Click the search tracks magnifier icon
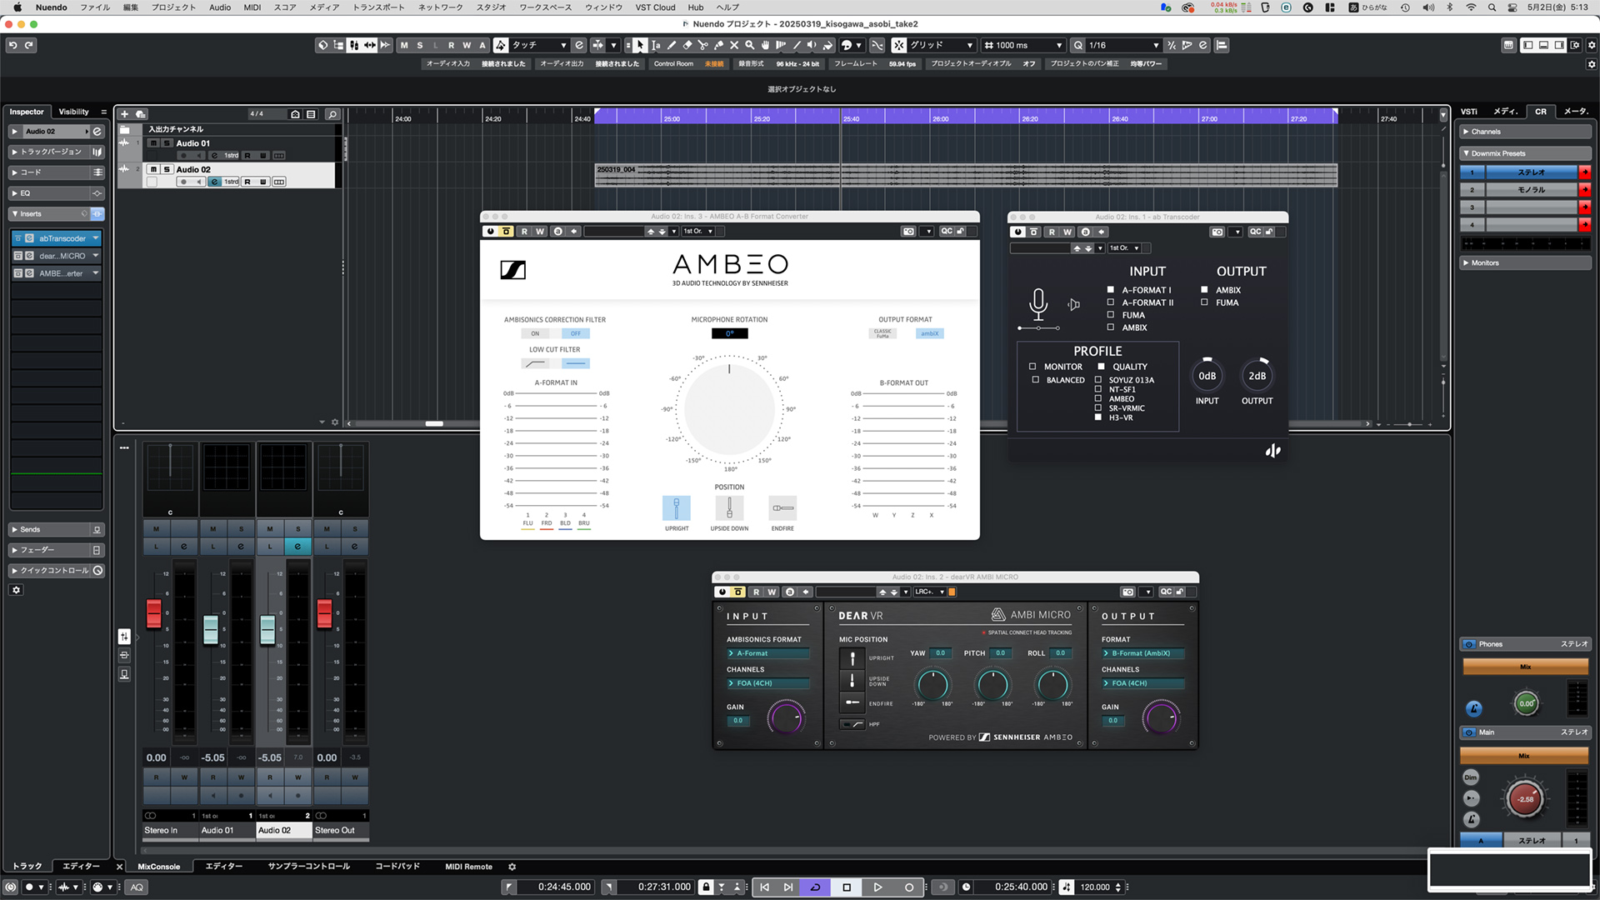Viewport: 1600px width, 900px height. pyautogui.click(x=332, y=114)
